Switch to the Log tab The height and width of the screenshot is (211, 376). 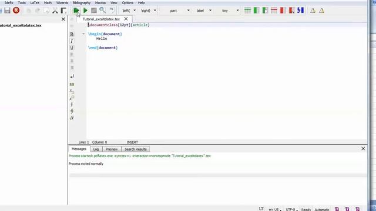pyautogui.click(x=96, y=149)
